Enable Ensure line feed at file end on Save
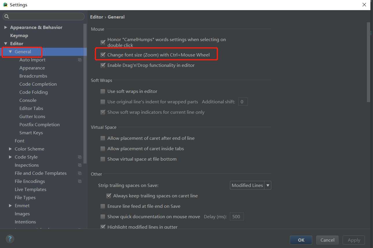Viewport: 373px width, 248px height. (x=103, y=206)
